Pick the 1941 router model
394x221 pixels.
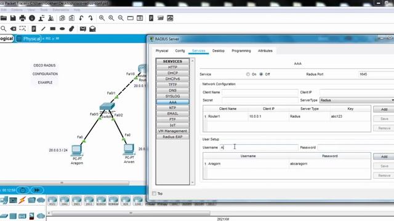65,201
